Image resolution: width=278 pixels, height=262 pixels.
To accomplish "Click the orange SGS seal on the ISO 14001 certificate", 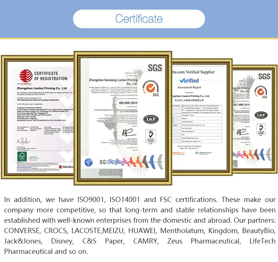I will [261, 92].
